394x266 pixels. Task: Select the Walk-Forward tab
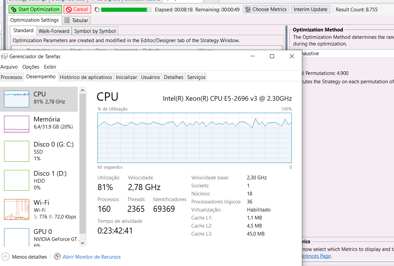click(x=54, y=31)
